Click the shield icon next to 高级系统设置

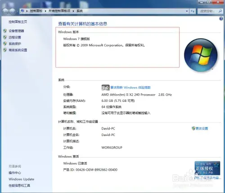(x=5, y=50)
